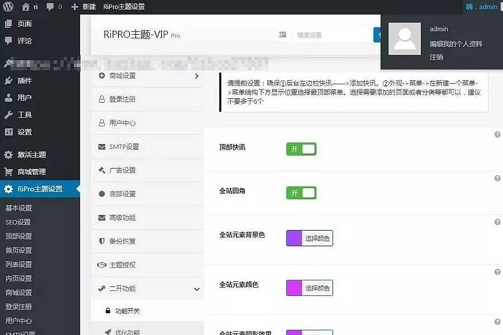503x335 pixels.
Task: Open the comments bubble in the admin bar
Action: (50, 6)
